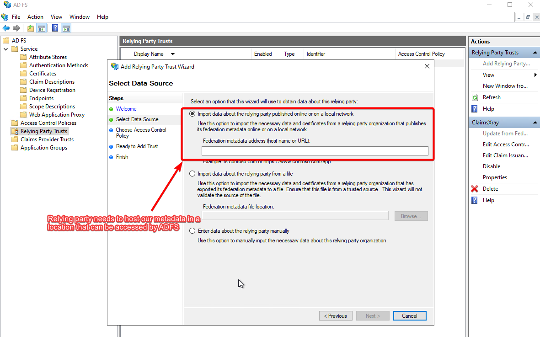Click Help icon under ClaimsXray section
Viewport: 540px width, 337px height.
[x=475, y=200]
